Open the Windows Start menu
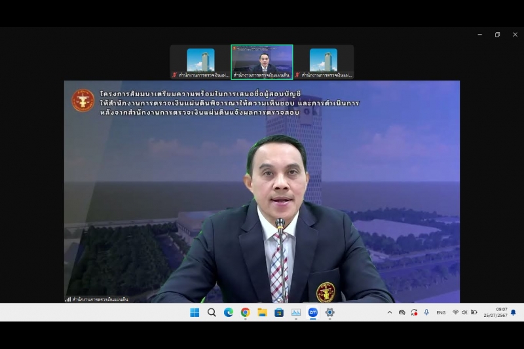Viewport: 524px width, 349px height. [195, 312]
